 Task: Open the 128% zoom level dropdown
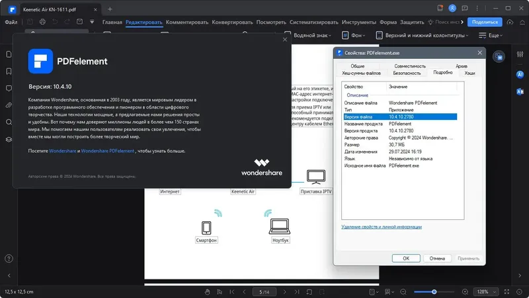point(486,291)
